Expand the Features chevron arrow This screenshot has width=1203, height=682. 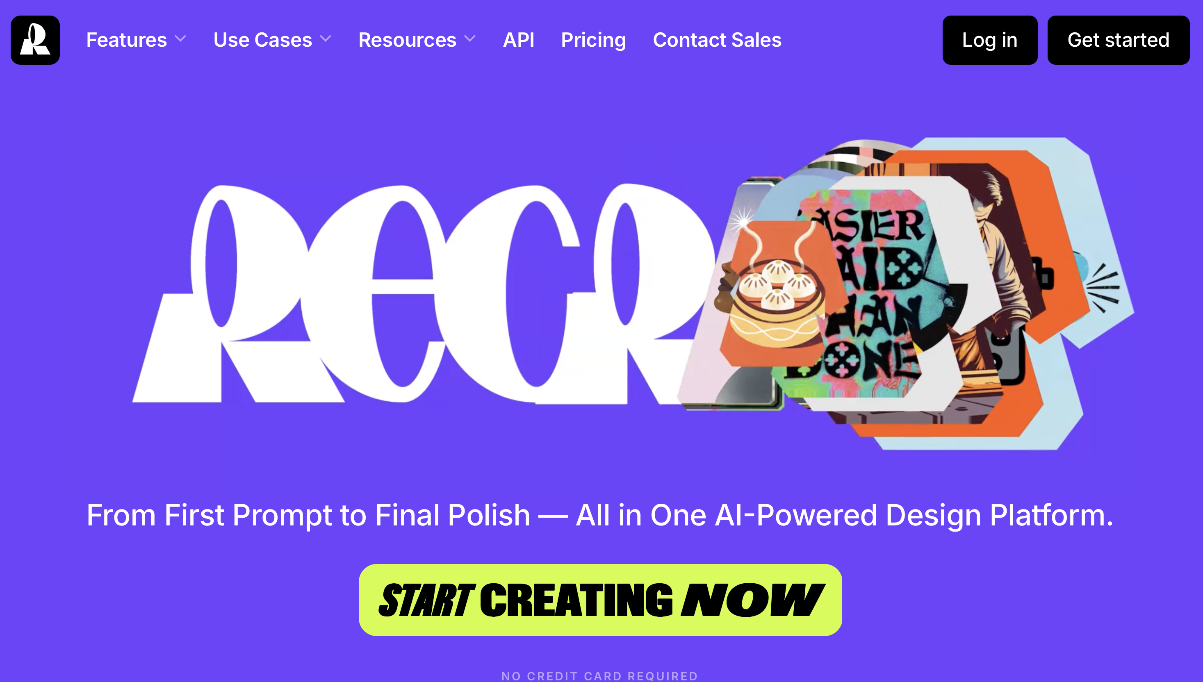click(180, 39)
